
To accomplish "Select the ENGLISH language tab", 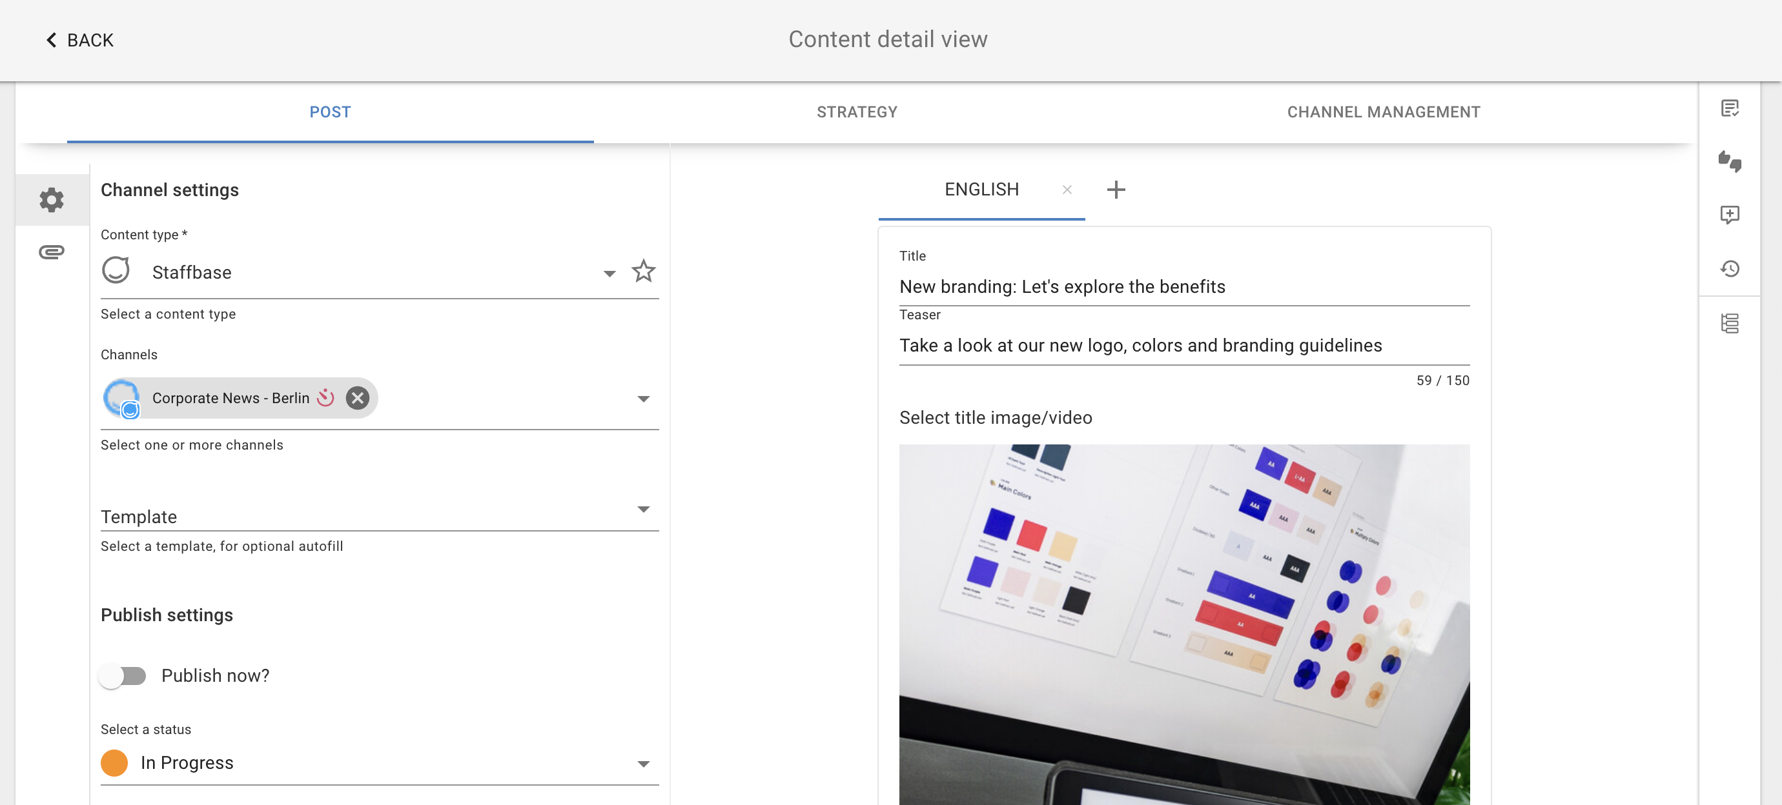I will (981, 190).
